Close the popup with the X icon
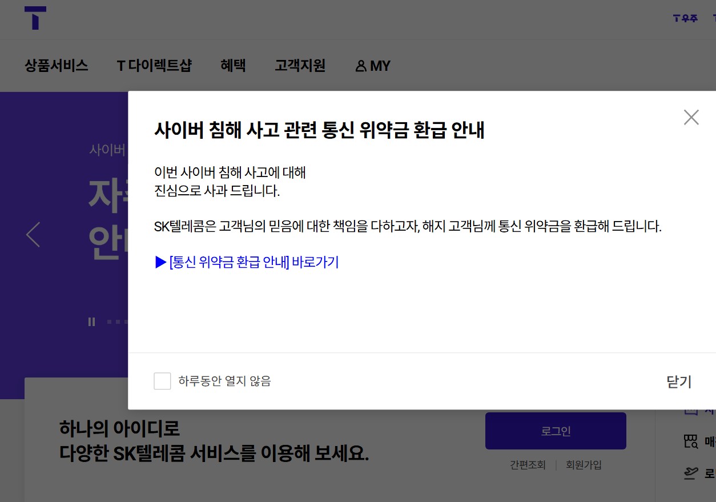Viewport: 716px width, 502px height. click(691, 118)
